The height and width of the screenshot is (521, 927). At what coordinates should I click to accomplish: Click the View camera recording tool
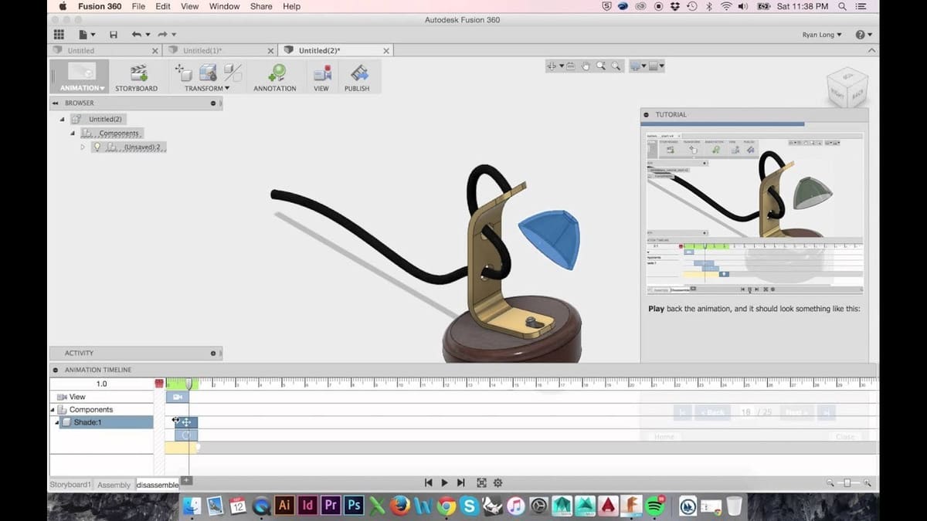tap(322, 73)
